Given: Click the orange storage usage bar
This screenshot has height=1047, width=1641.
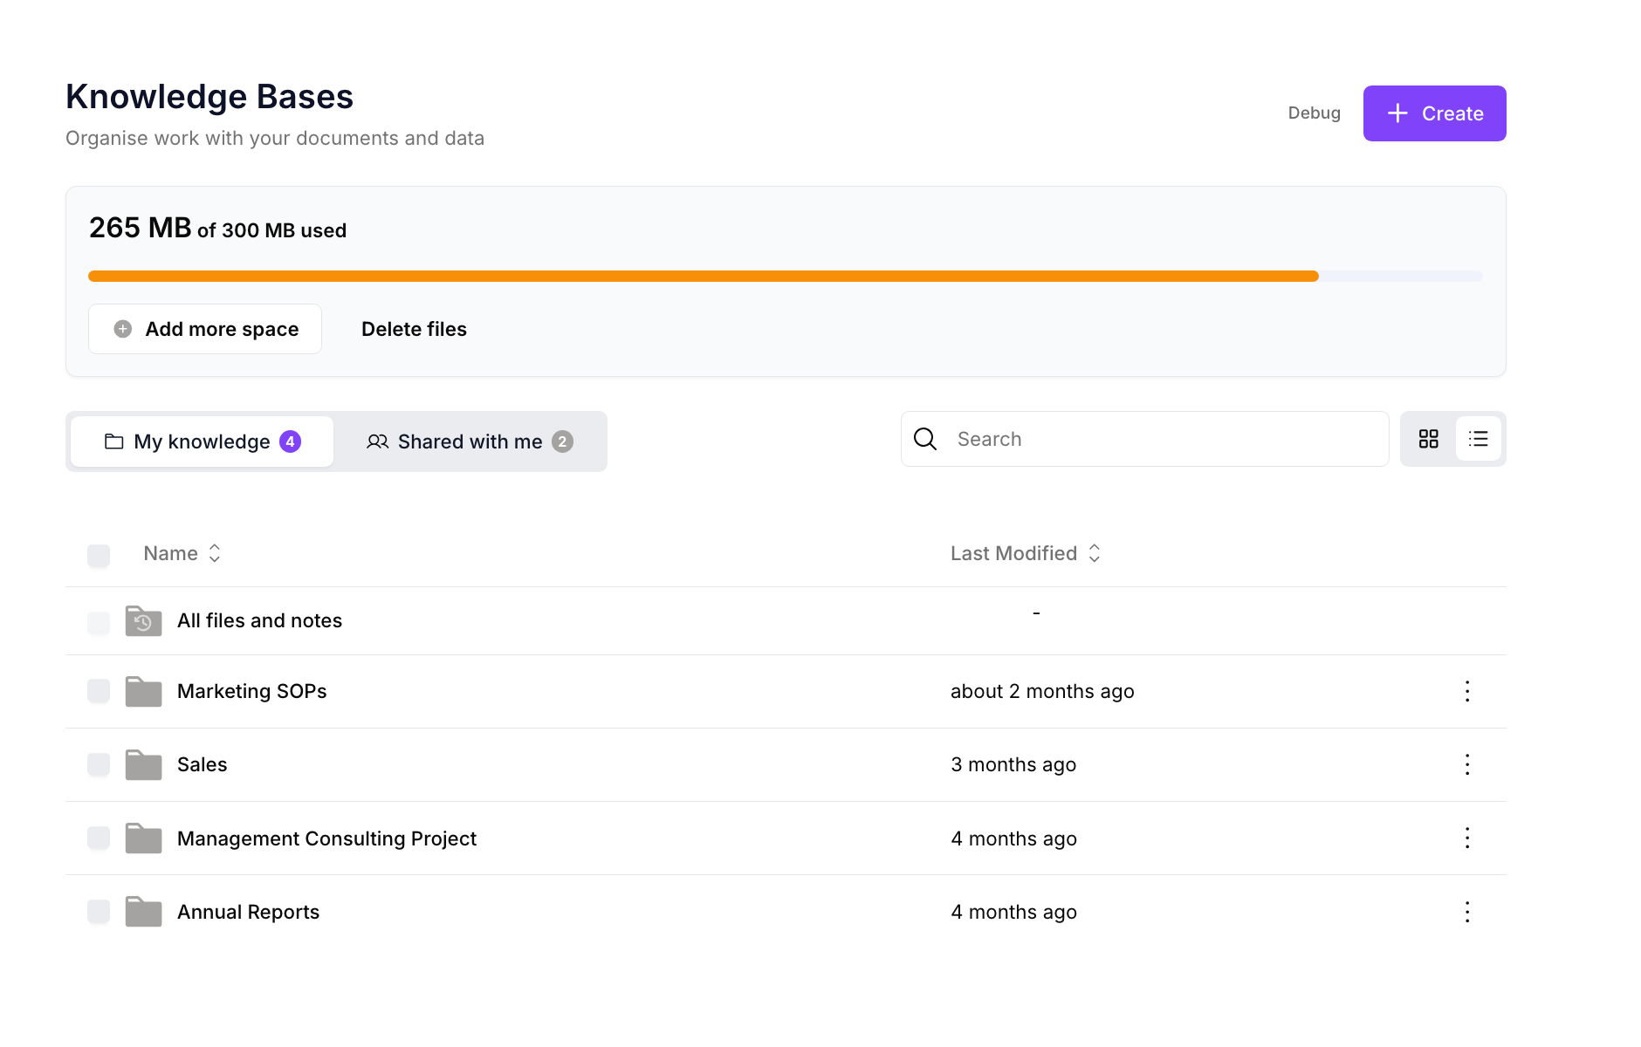Looking at the screenshot, I should 703,276.
